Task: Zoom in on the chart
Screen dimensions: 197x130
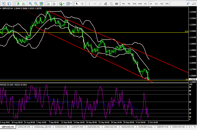Action: point(30,4)
